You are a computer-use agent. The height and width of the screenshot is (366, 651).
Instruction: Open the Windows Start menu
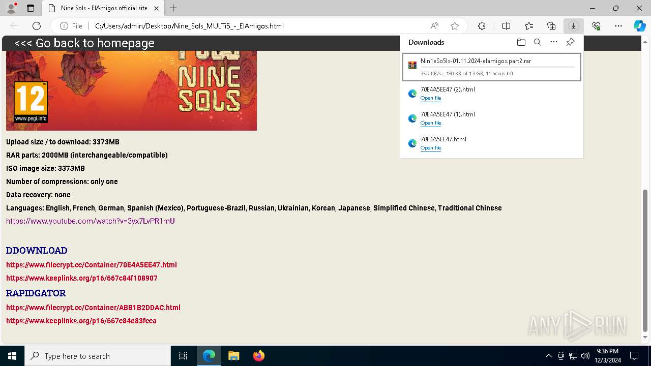12,356
